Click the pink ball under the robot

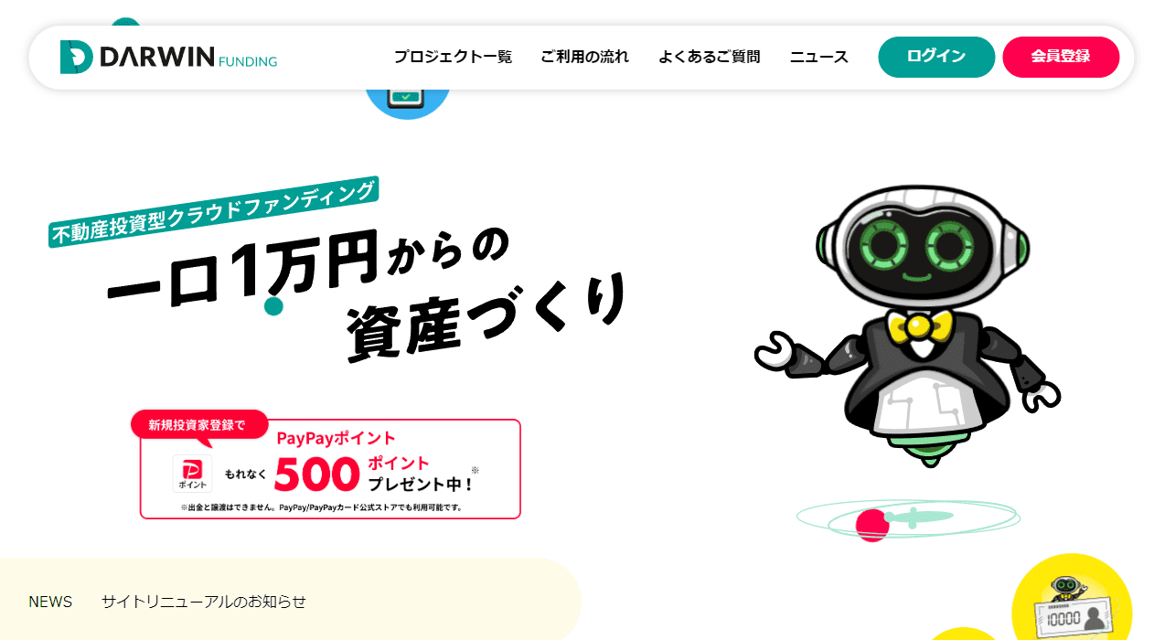pos(871,526)
